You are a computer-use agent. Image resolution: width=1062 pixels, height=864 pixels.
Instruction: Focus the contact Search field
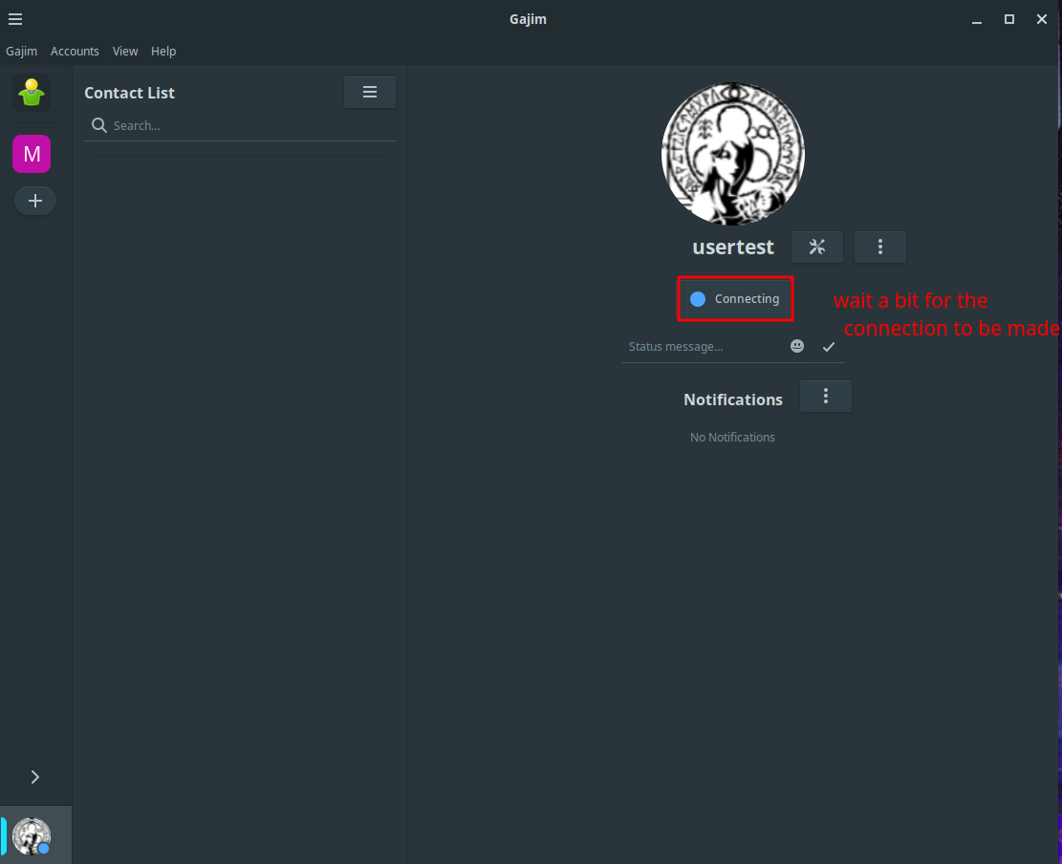[x=240, y=126]
